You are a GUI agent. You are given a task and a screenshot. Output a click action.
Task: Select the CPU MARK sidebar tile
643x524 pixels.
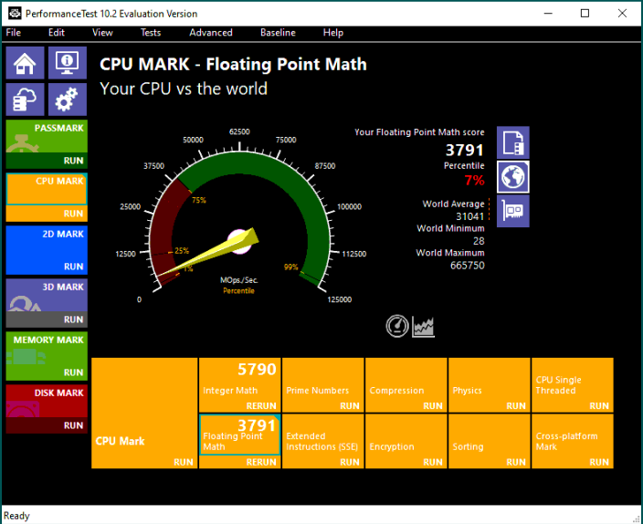[x=47, y=189]
